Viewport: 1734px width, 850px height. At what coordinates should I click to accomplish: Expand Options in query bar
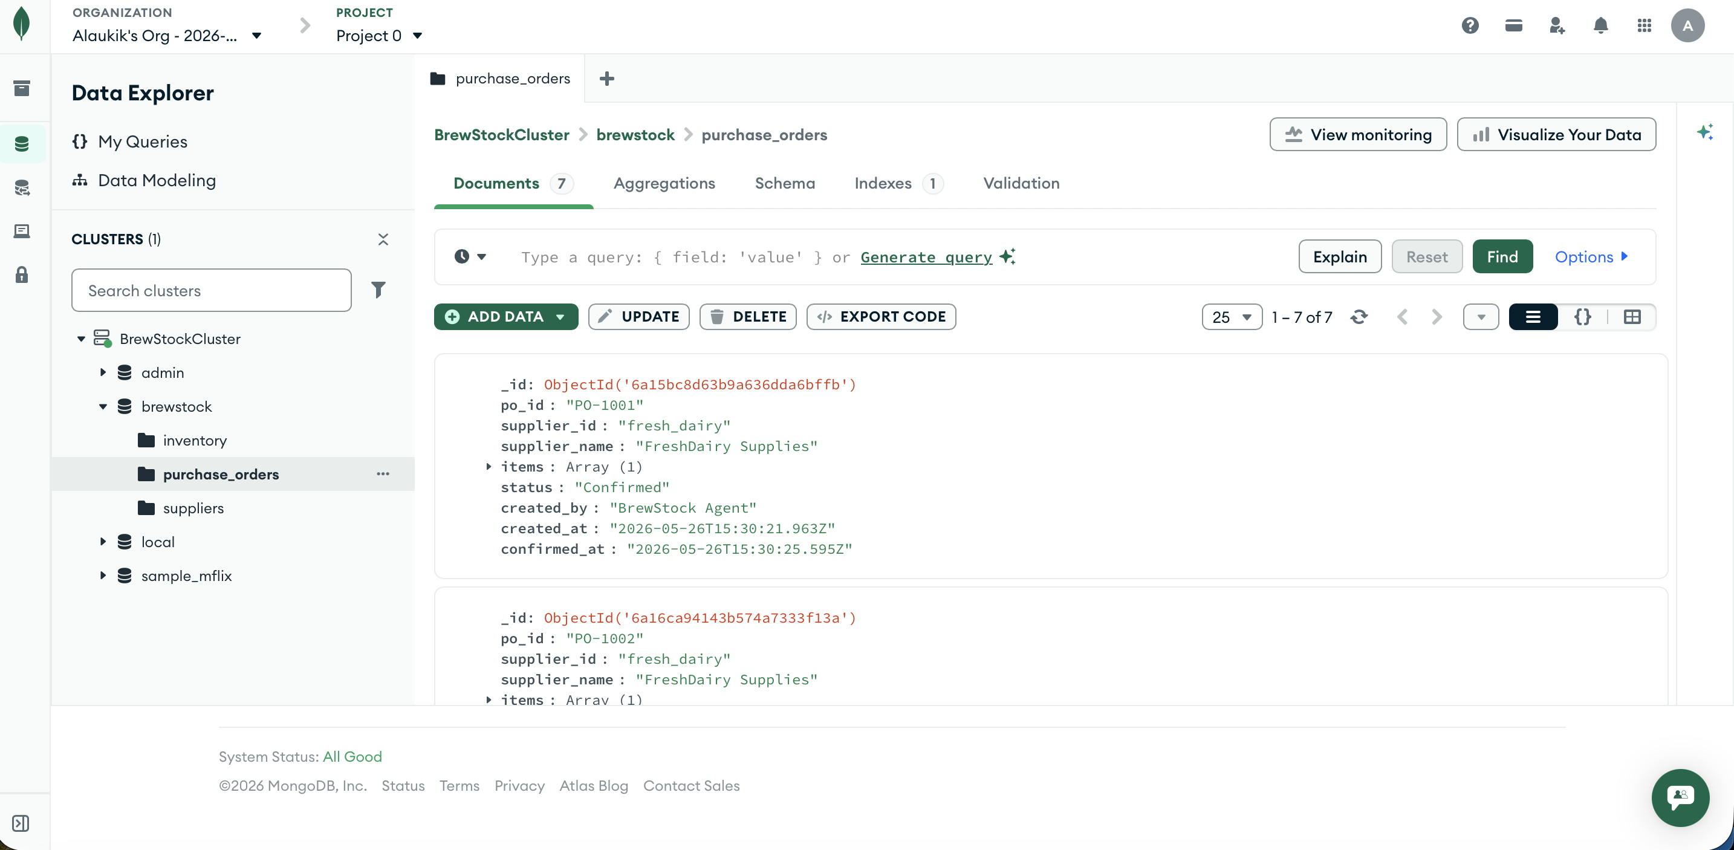click(x=1591, y=256)
